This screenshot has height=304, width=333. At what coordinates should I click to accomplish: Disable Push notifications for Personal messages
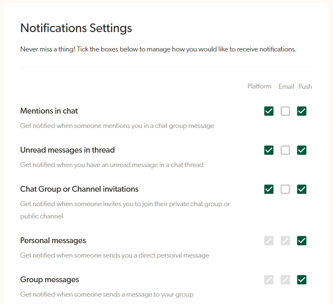302,241
